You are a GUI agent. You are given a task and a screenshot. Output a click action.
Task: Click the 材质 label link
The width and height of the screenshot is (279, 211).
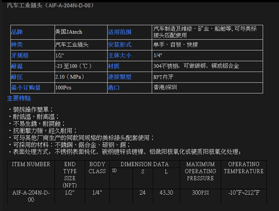point(114,66)
